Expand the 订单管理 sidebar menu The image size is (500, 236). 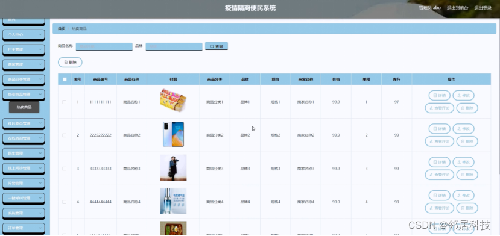coord(24,228)
